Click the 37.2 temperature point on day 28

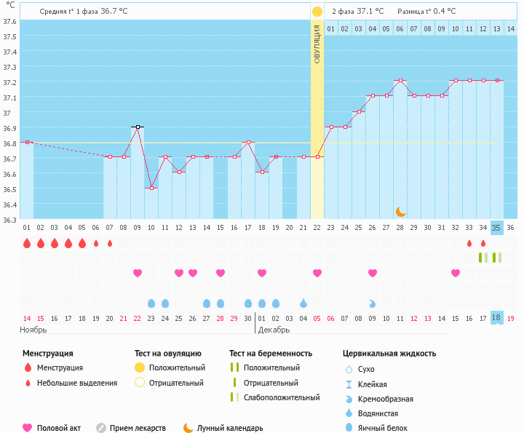pyautogui.click(x=400, y=81)
